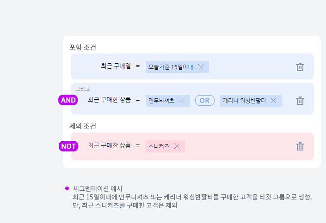Viewport: 326px width, 223px height.
Task: Click the 세그멘테이션 예시 description title
Action: 98,188
